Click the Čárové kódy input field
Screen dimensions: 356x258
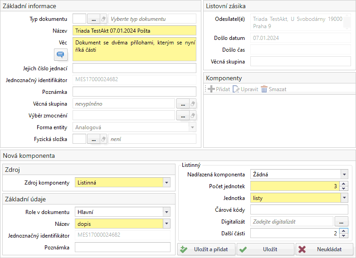point(299,209)
